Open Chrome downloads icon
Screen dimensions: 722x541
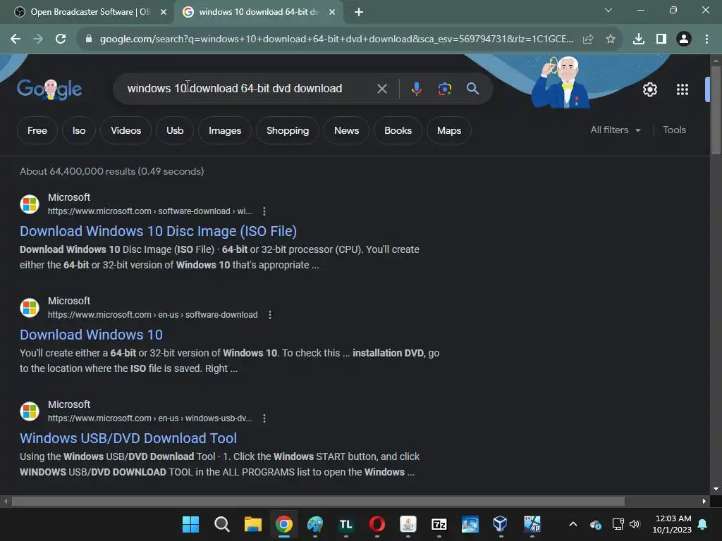tap(639, 39)
